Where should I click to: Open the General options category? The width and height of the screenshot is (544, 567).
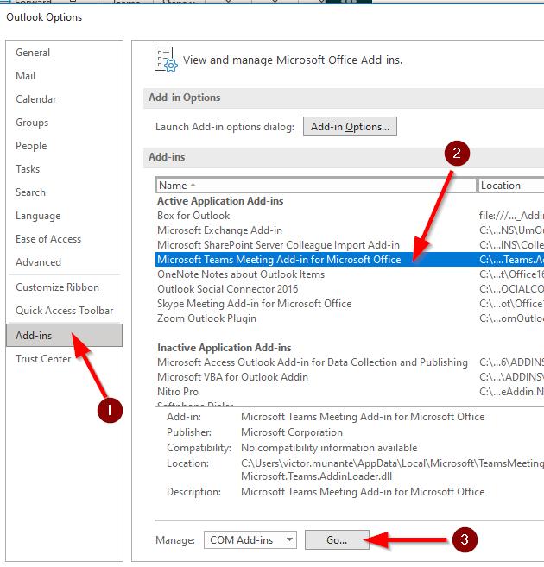34,53
